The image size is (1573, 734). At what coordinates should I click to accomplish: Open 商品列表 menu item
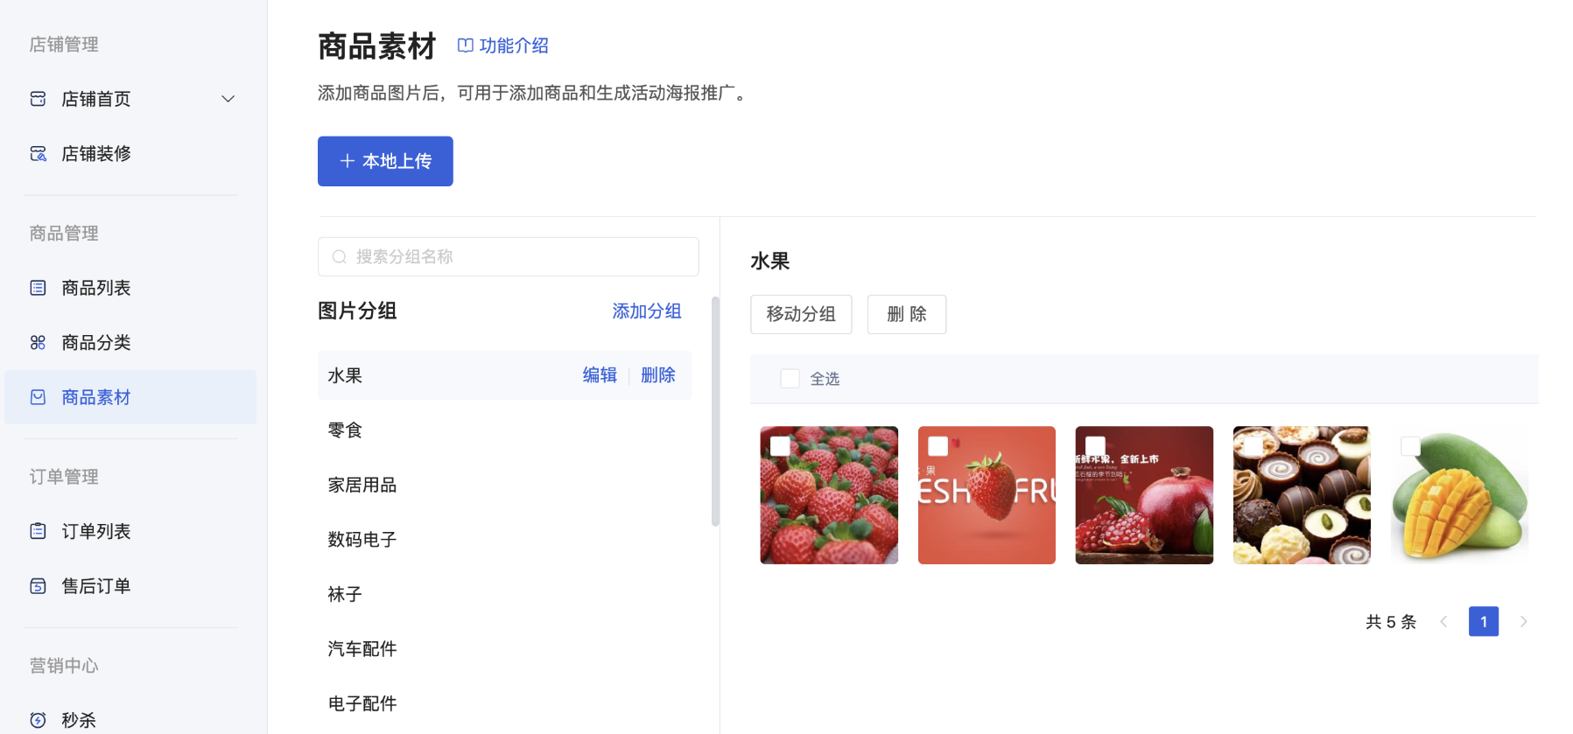130,288
